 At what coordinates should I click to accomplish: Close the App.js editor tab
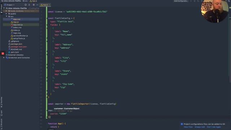click(49, 5)
